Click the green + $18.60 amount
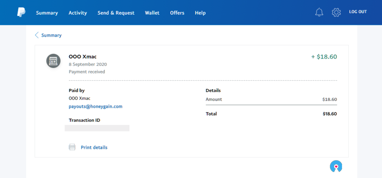 (x=324, y=57)
